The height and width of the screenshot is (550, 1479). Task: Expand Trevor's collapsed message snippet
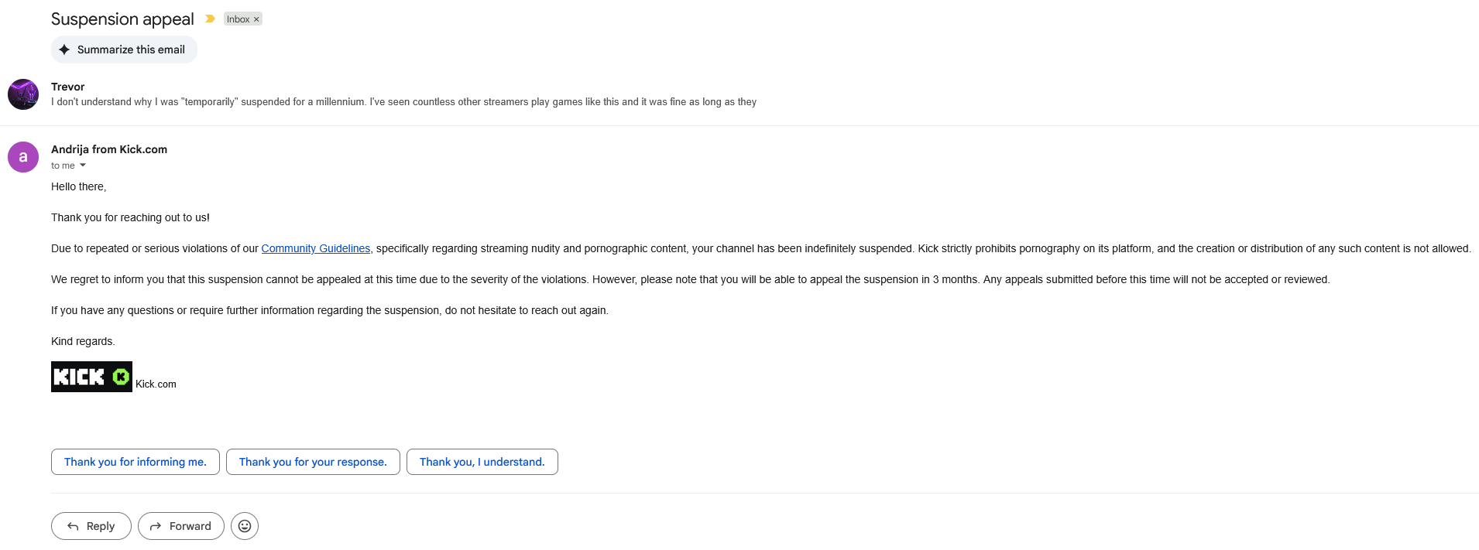click(403, 102)
